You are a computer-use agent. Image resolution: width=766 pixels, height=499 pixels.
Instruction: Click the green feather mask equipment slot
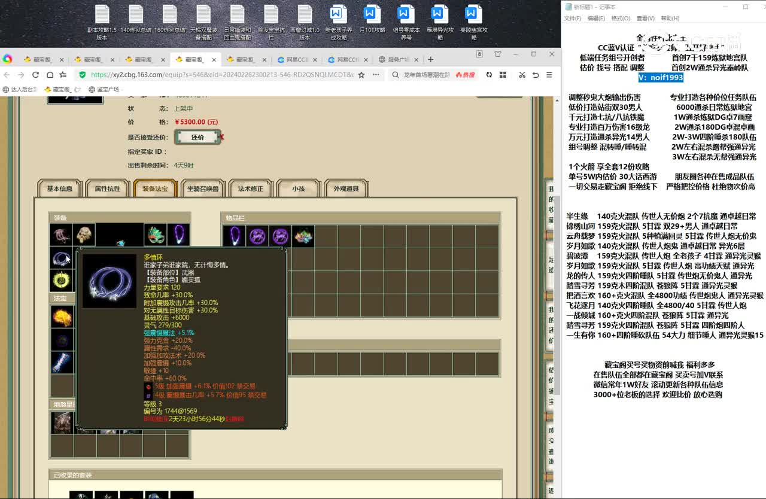155,235
